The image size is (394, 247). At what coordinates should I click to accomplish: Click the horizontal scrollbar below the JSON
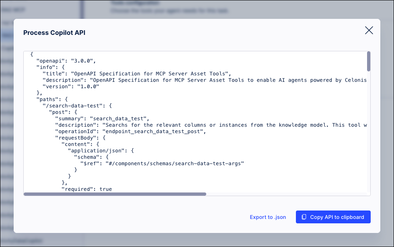click(115, 194)
